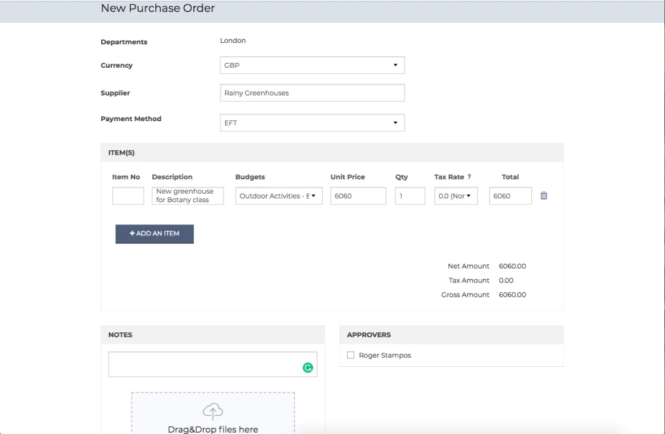This screenshot has width=665, height=434.
Task: Click the Gross Amount value 6060.00
Action: 512,295
